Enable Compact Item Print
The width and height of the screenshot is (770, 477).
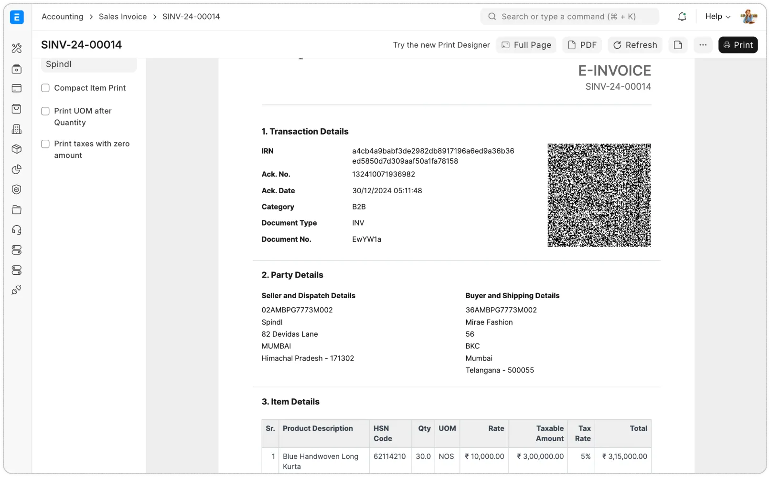pos(45,88)
